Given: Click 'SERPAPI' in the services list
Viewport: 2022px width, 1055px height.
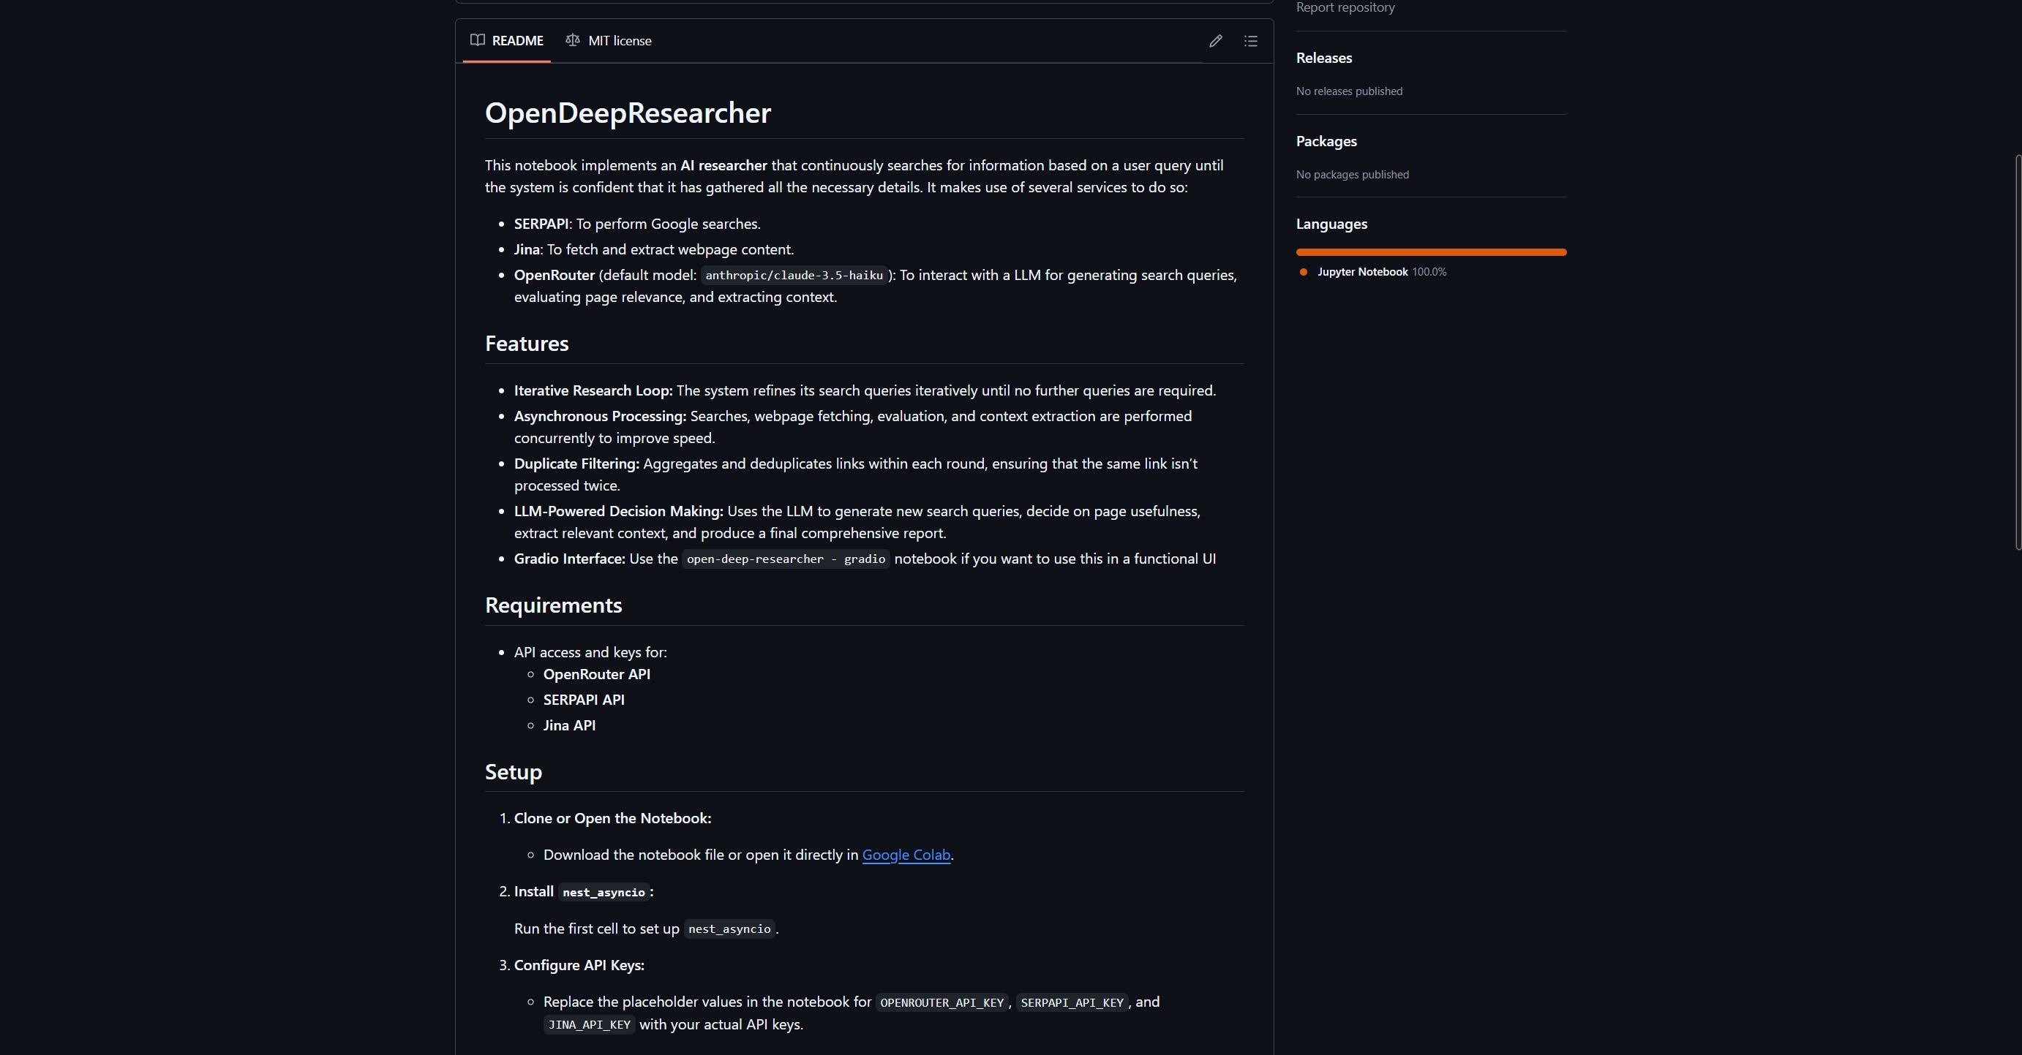Looking at the screenshot, I should click(541, 224).
